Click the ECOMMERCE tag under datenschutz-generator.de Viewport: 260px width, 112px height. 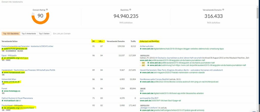[11, 51]
